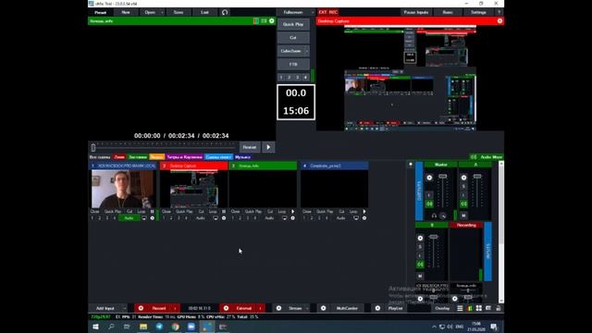Toggle Audio on input 2 Desktop Capture tile
592x333 pixels.
(x=200, y=218)
